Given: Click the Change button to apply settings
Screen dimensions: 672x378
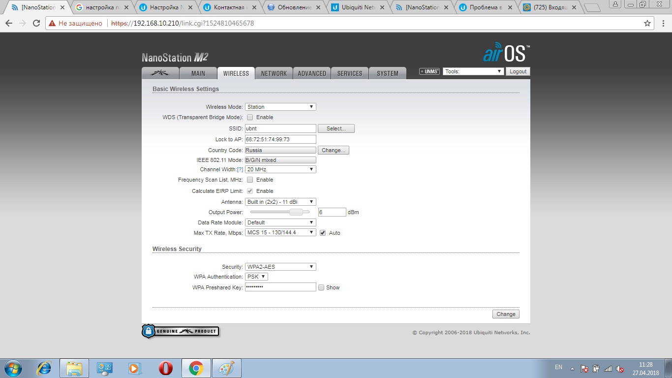Looking at the screenshot, I should (x=506, y=314).
